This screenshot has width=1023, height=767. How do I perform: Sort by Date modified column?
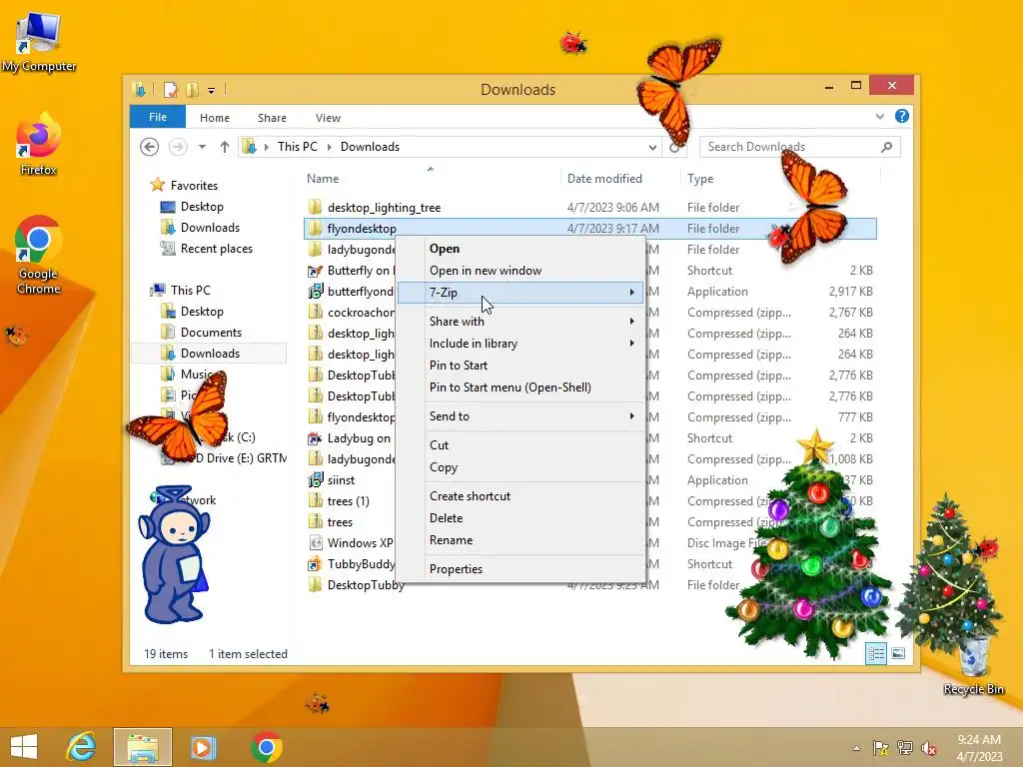pyautogui.click(x=619, y=178)
